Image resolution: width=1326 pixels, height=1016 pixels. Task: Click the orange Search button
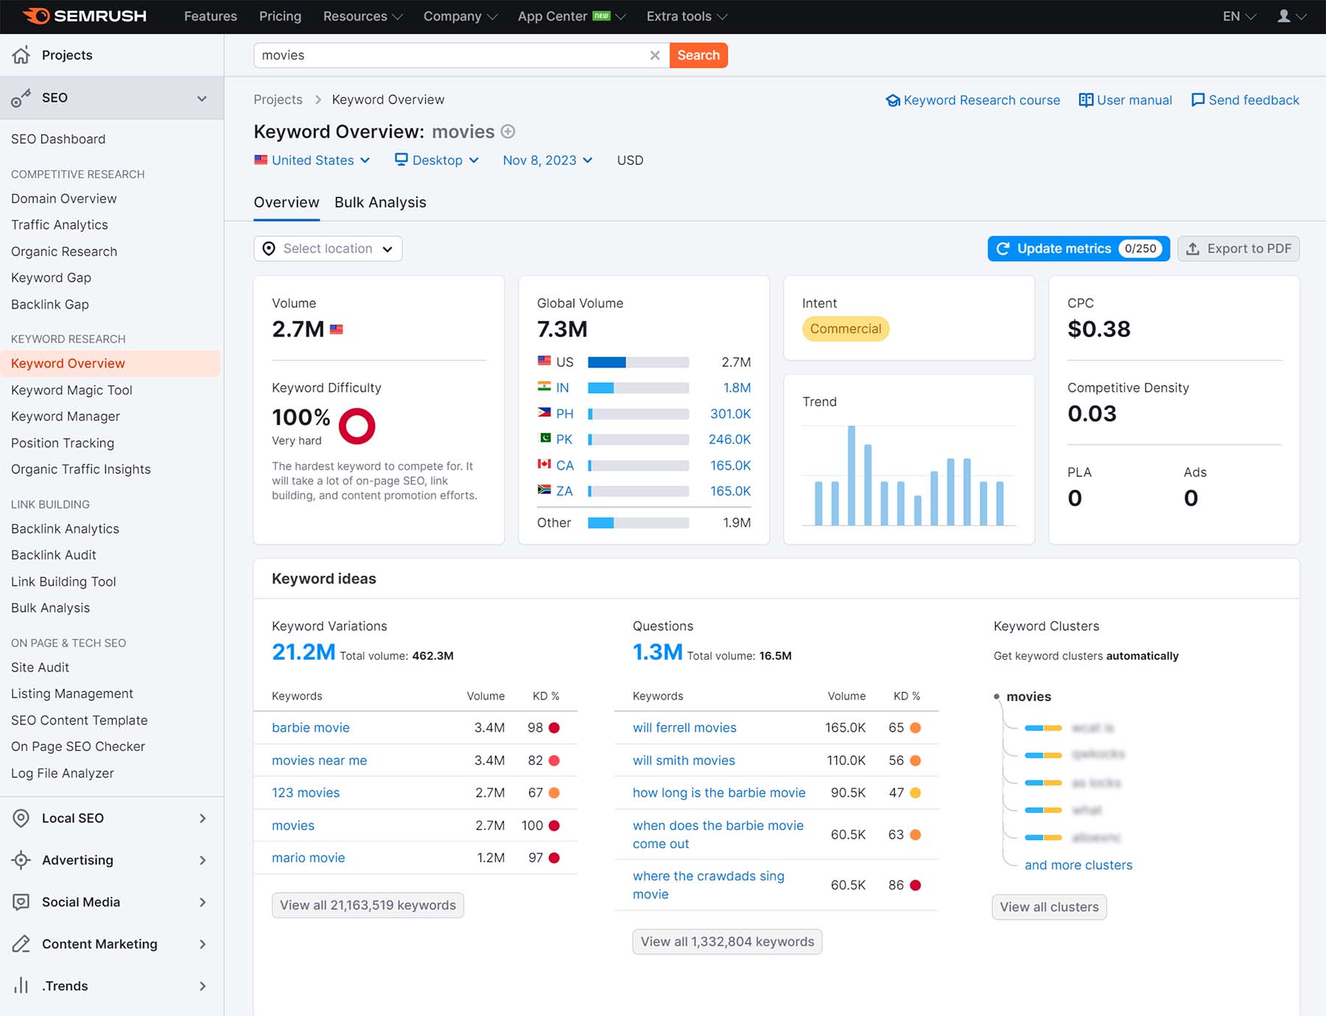698,55
